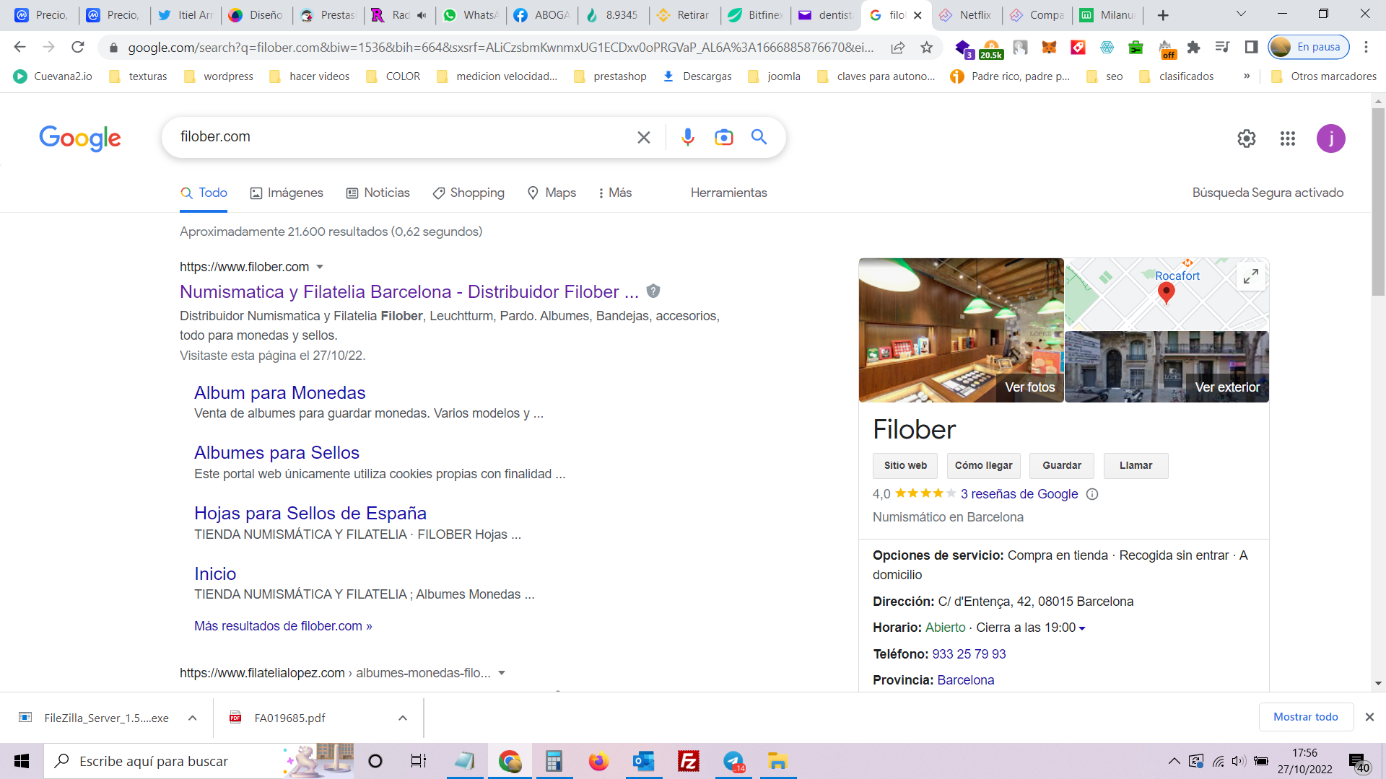Expand the map to full view

coord(1250,276)
